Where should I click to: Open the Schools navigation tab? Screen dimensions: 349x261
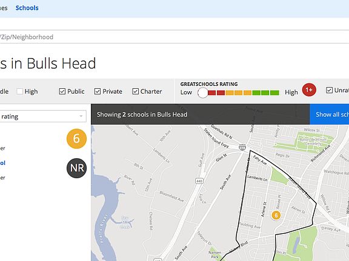pyautogui.click(x=27, y=8)
